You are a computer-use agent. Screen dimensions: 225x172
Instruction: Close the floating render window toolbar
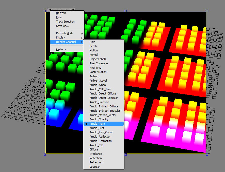click(73, 10)
